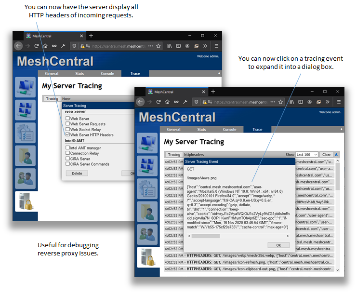Open My Devices icon in front window sidebar
The height and width of the screenshot is (294, 357).
(x=147, y=143)
